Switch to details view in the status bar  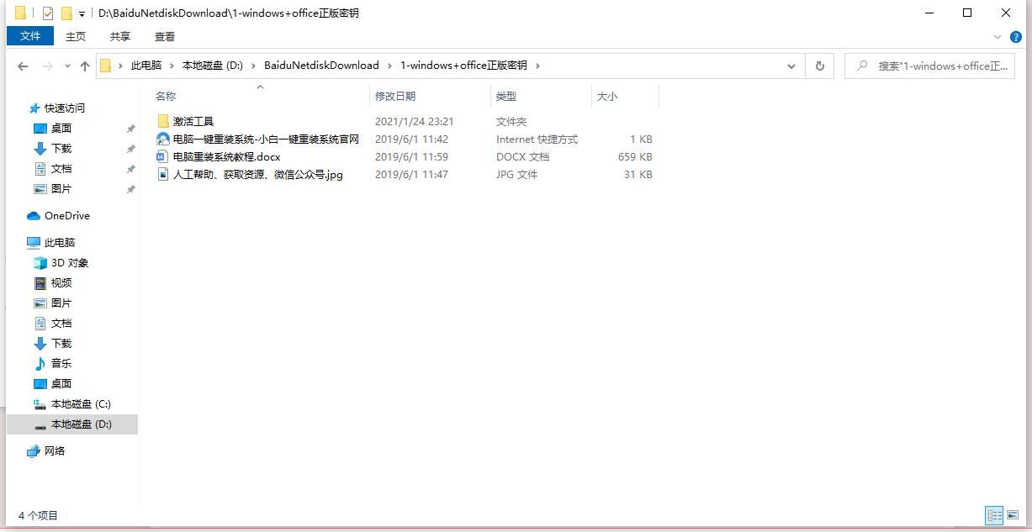(994, 515)
